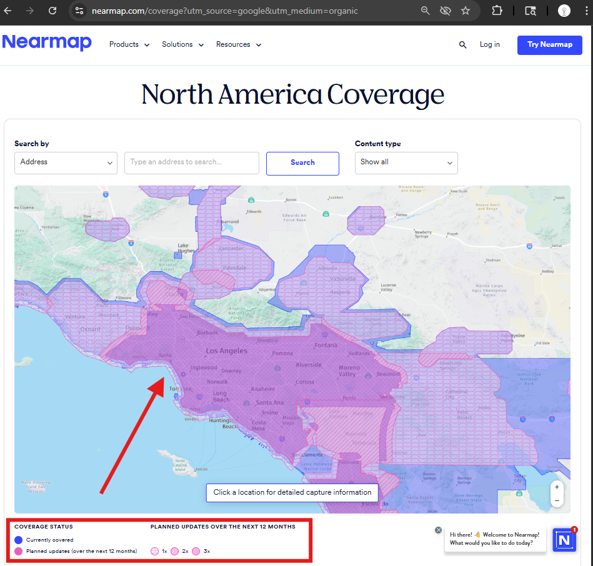
Task: Click the 3x planned updates pattern swatch
Action: point(196,551)
